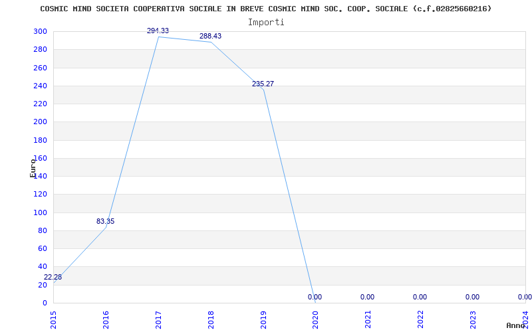Screen dimensions: 532x332
Task: Click the 2021 x-axis year label
Action: point(368,319)
